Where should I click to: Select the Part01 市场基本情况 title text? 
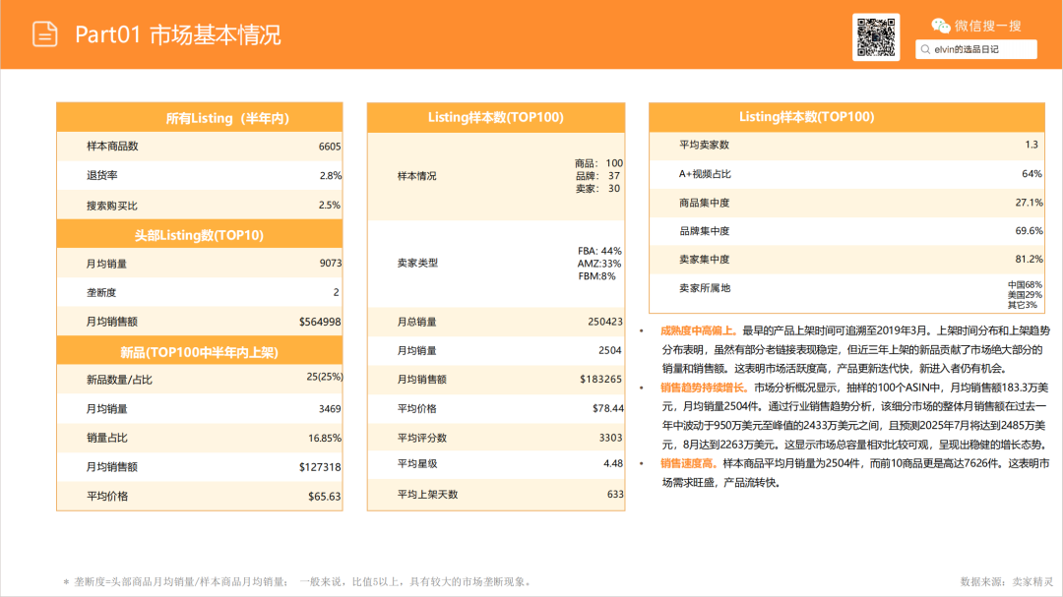[x=178, y=35]
